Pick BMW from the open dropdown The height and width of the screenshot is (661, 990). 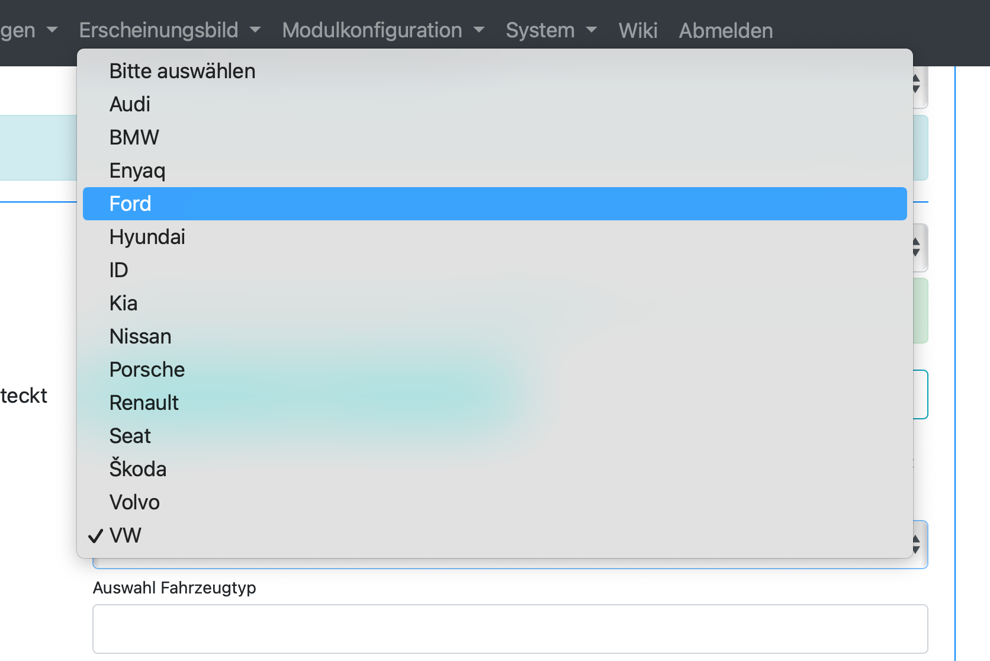point(134,137)
